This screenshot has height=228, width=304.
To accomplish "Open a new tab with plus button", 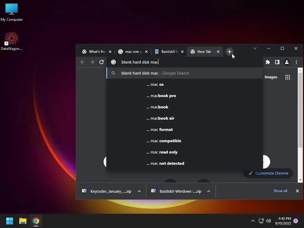I will [229, 52].
